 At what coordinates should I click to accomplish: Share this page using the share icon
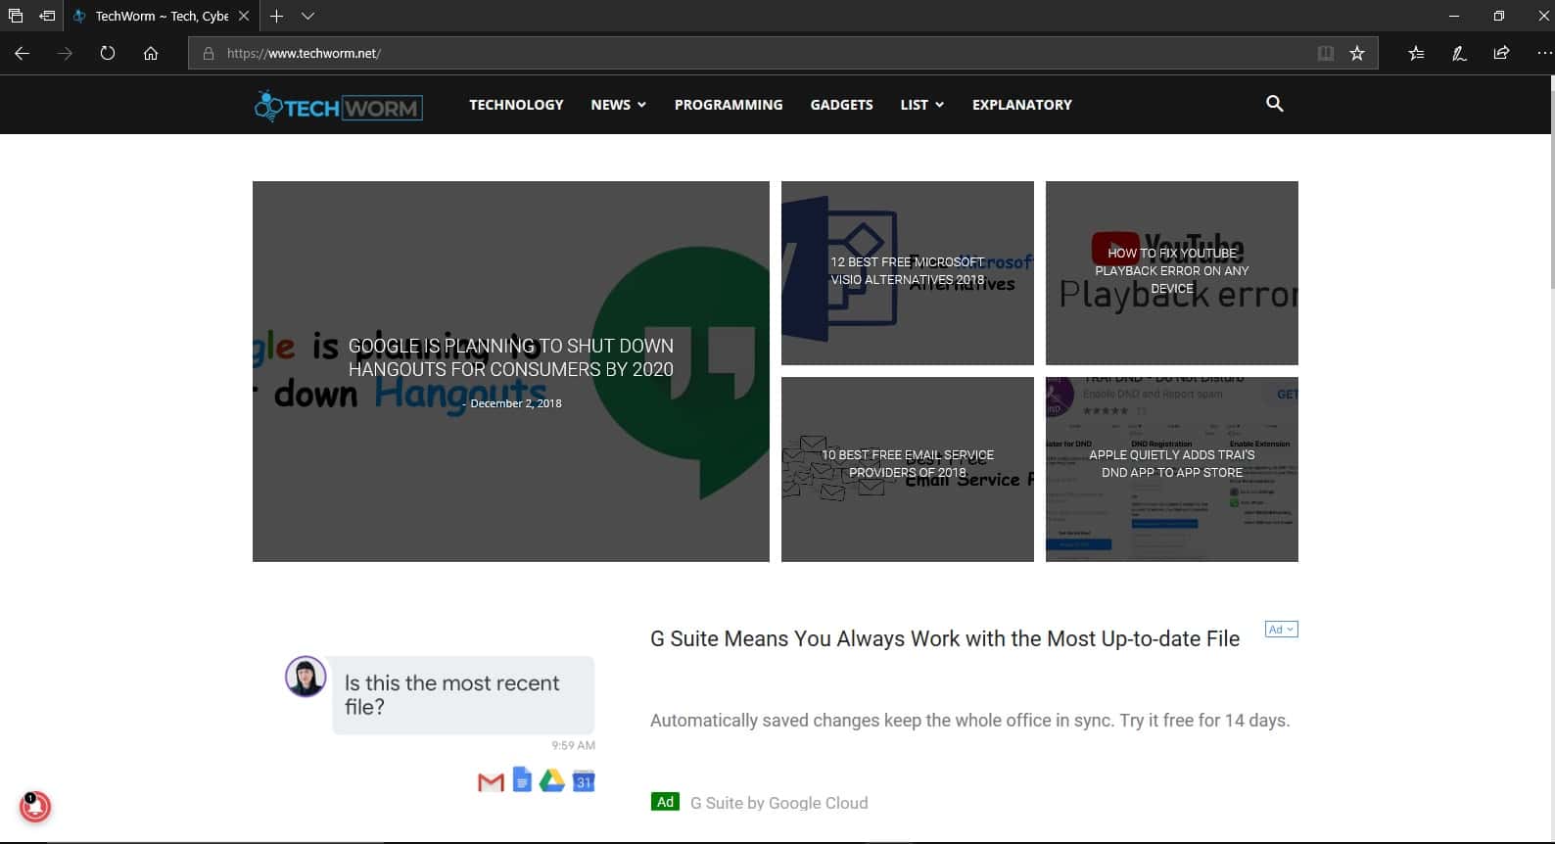click(x=1501, y=54)
